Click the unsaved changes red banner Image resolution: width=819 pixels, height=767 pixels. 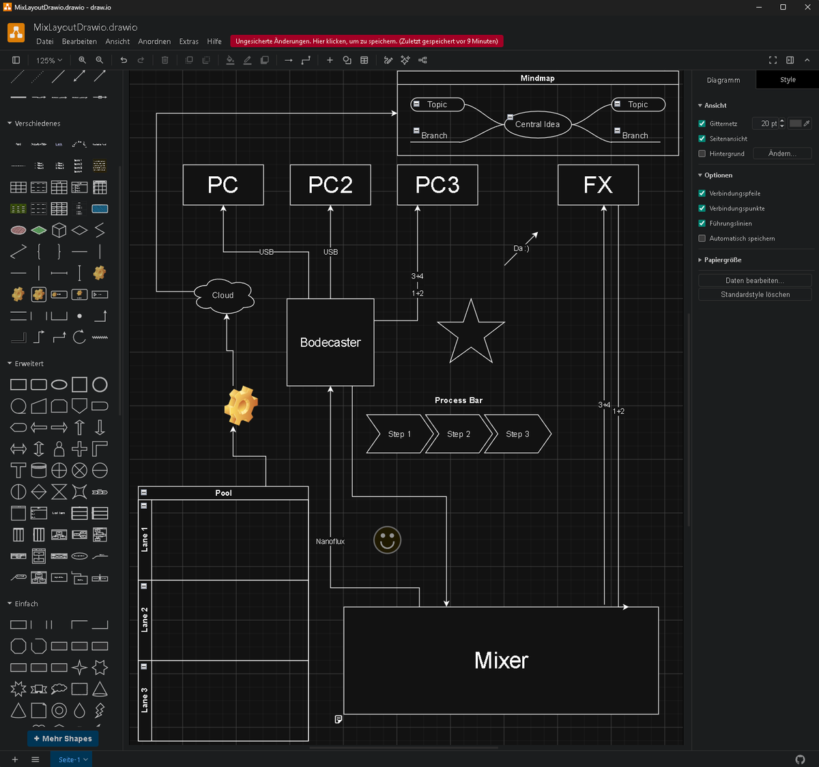click(367, 42)
